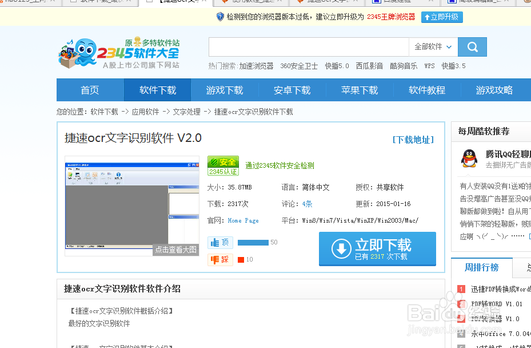Click the blue 顶 rating progress bar

[x=253, y=242]
